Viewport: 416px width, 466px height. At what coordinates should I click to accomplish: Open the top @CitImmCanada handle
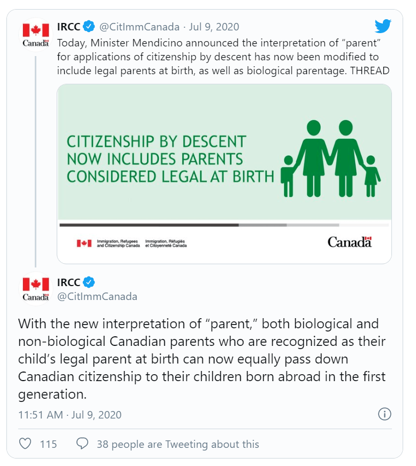[x=139, y=27]
